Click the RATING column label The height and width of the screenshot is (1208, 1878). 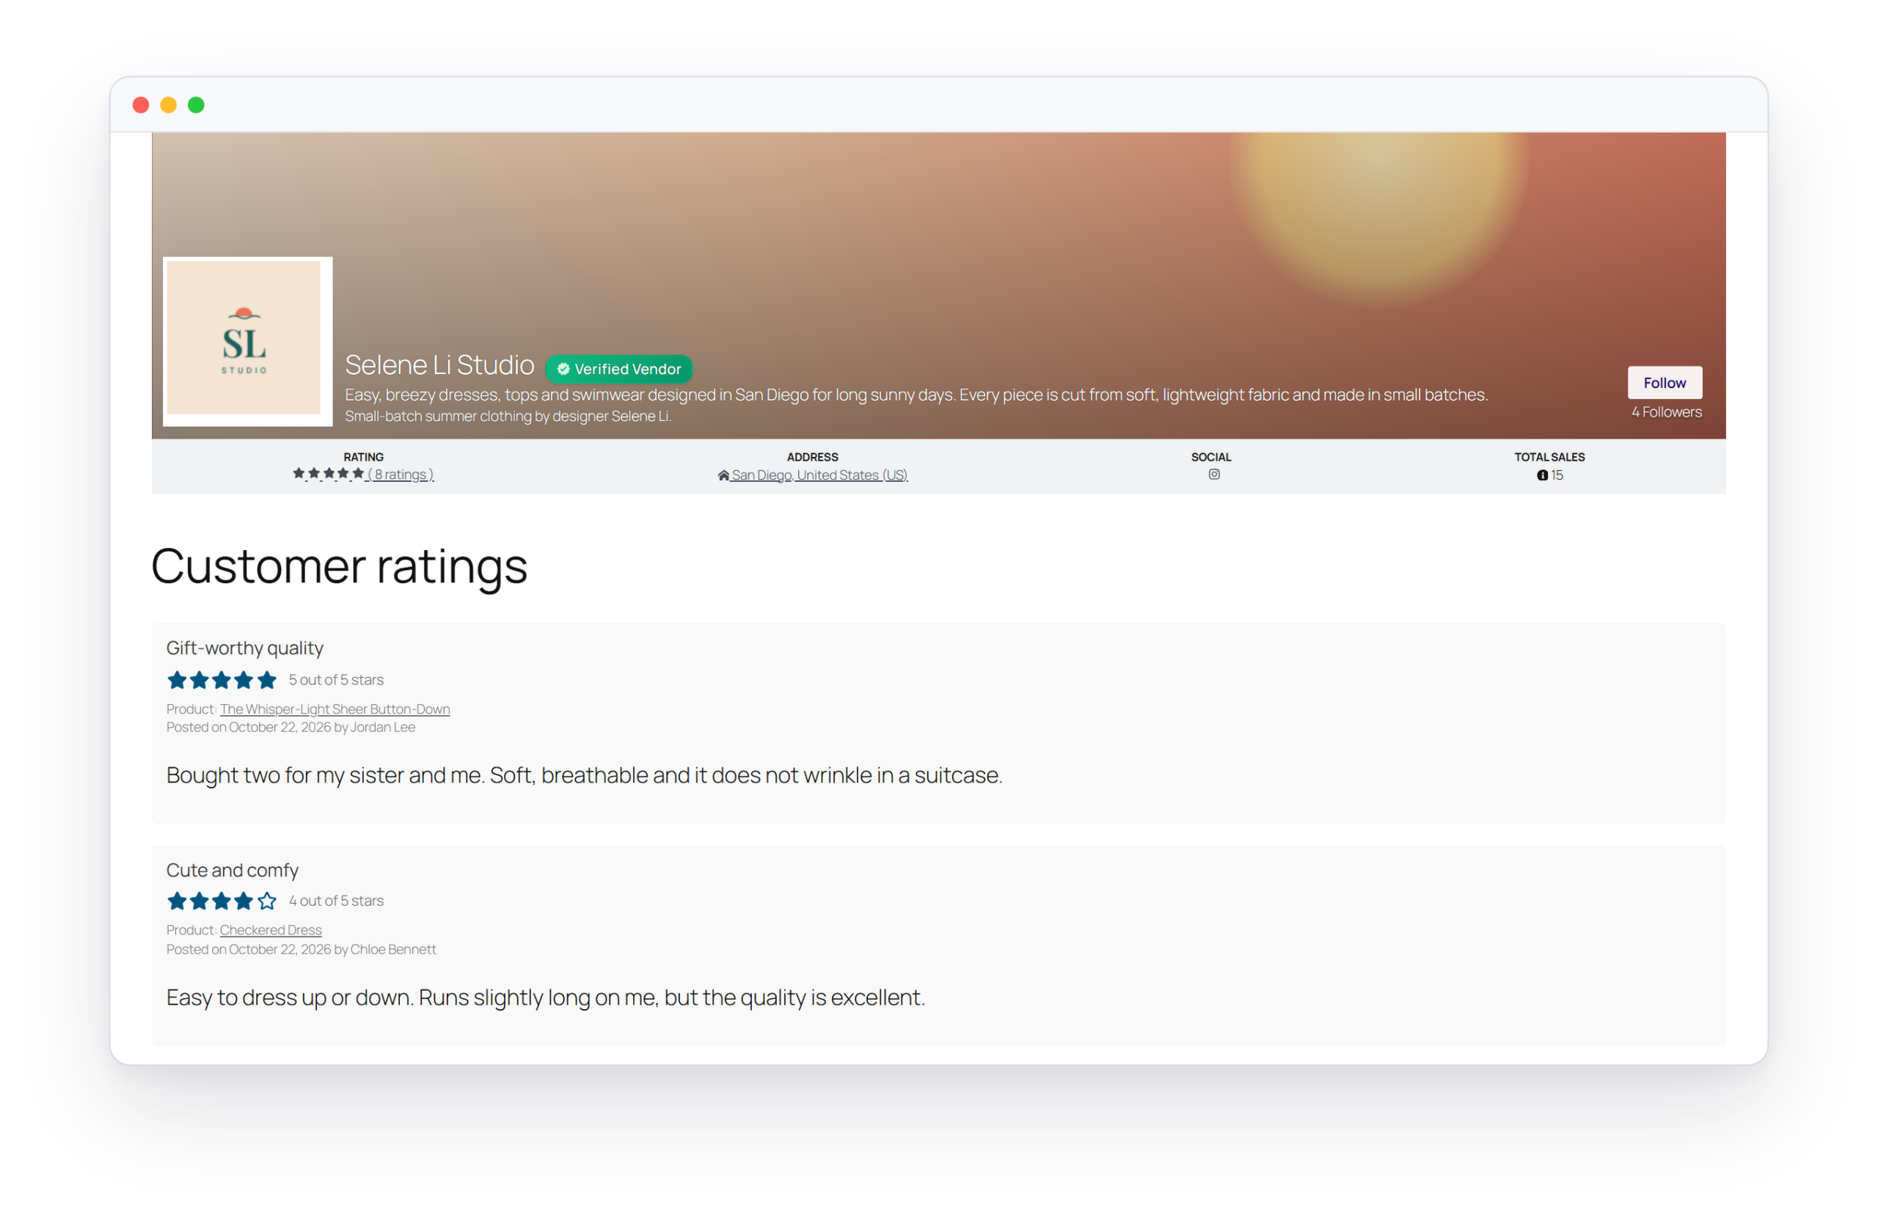[363, 456]
